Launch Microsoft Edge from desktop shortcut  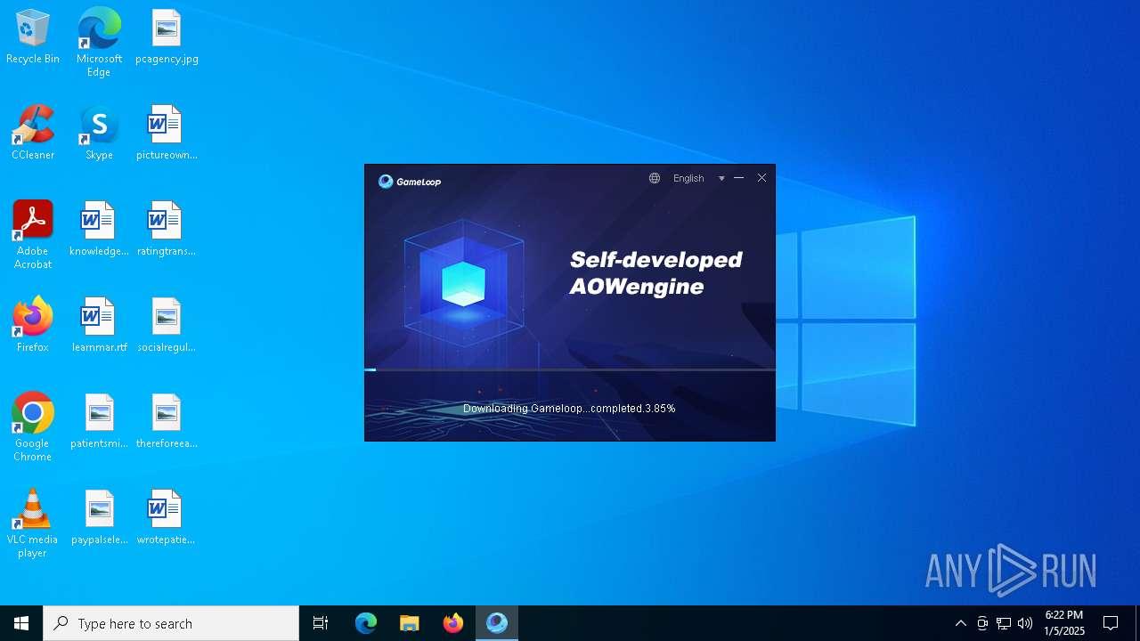99,43
